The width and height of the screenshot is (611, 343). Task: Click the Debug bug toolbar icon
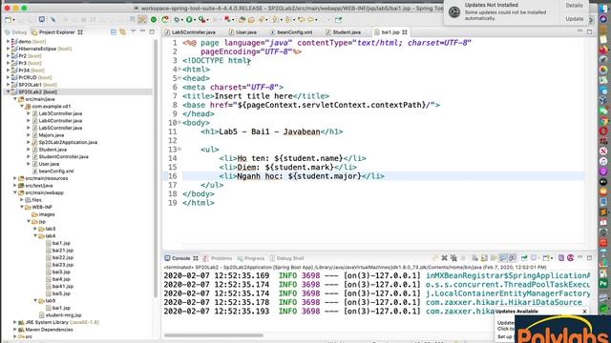(177, 19)
